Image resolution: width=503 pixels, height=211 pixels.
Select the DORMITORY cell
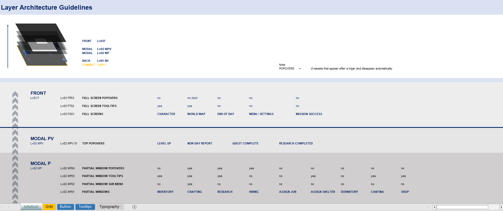pos(349,192)
